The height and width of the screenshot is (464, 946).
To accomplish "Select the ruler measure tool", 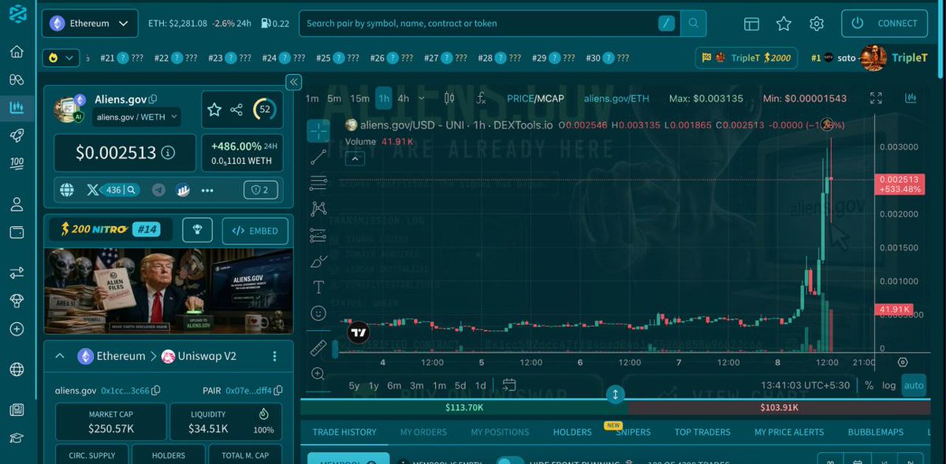I will pyautogui.click(x=318, y=347).
